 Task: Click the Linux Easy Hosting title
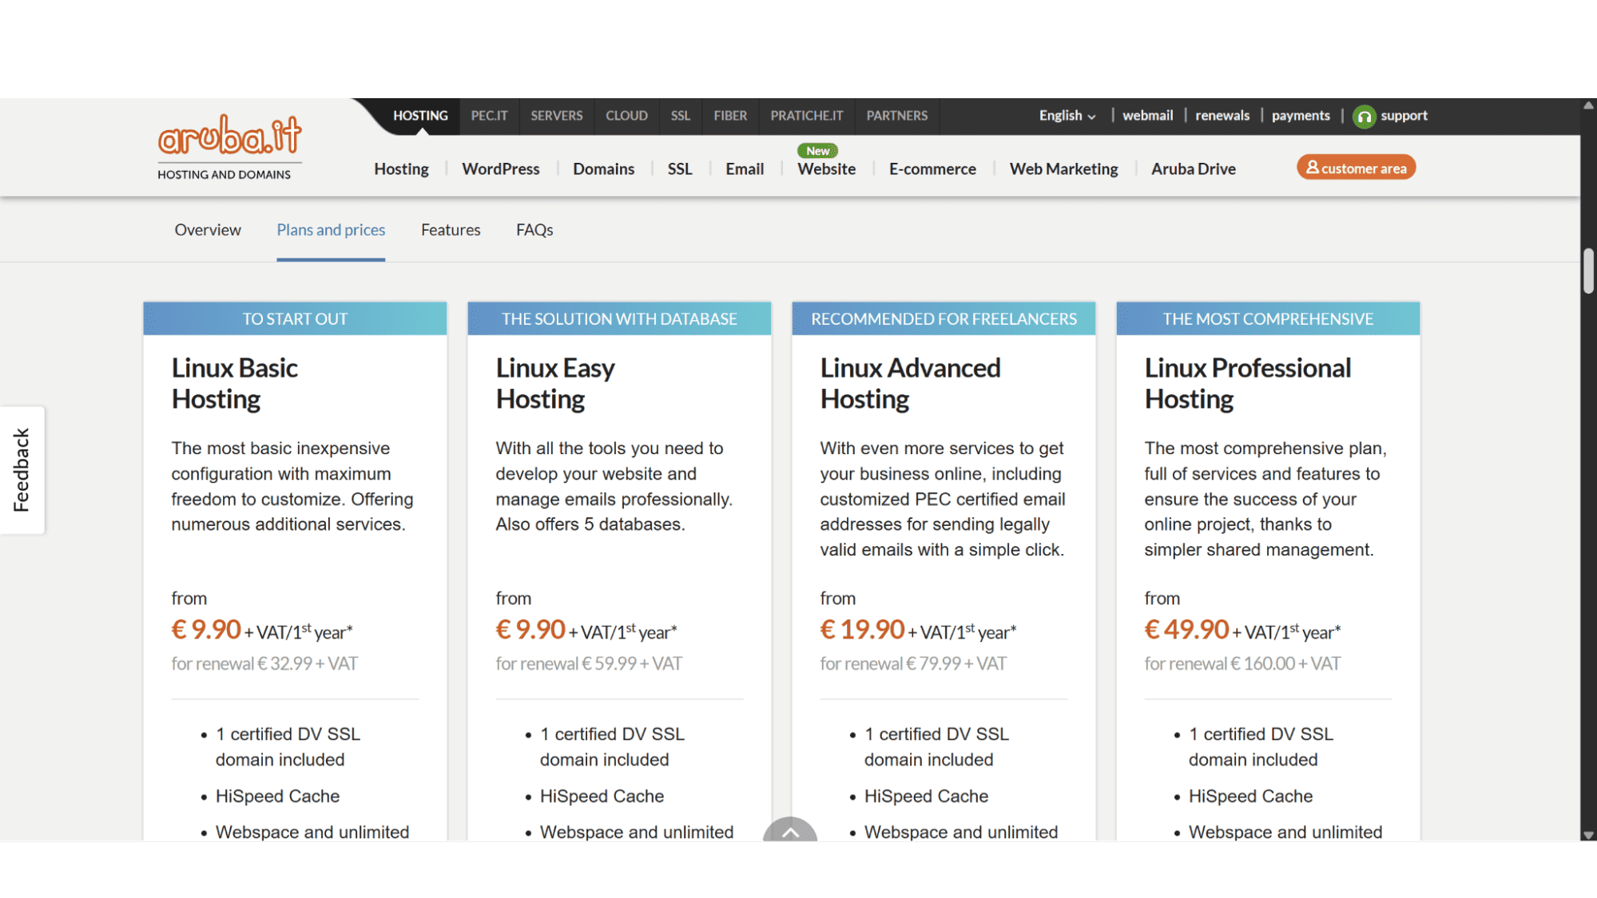pos(555,383)
